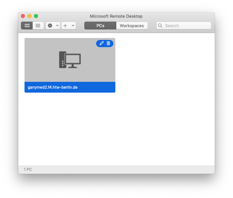This screenshot has width=233, height=198.
Task: Switch to grid view layout
Action: pos(27,26)
